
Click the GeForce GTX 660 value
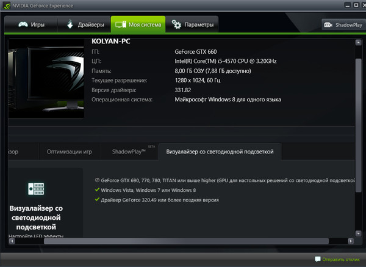196,52
